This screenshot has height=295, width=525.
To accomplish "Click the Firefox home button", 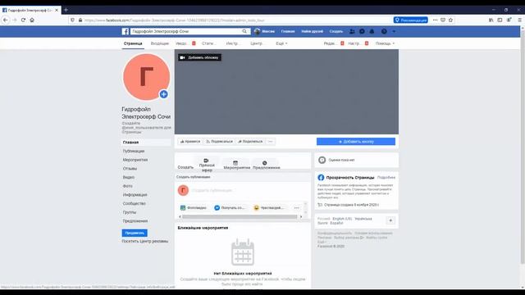I will tap(32, 20).
